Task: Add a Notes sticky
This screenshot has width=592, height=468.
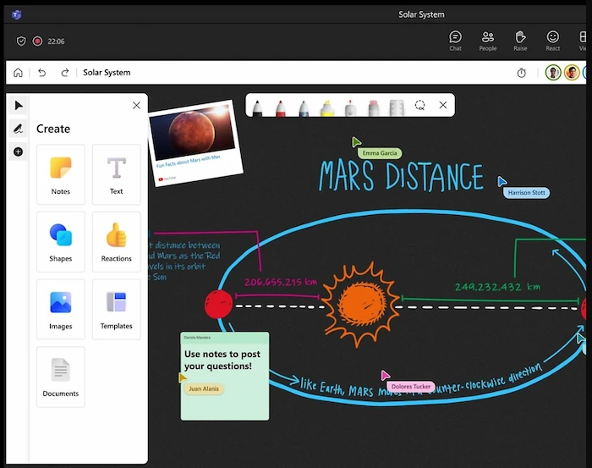Action: (x=61, y=174)
